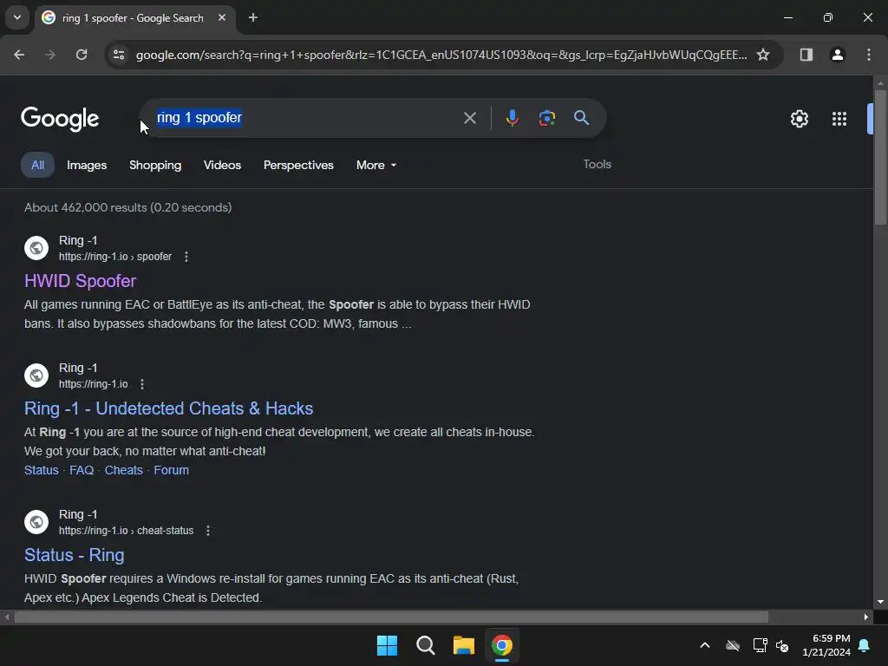The image size is (888, 666).
Task: Open the Chrome profile icon
Action: 837,55
